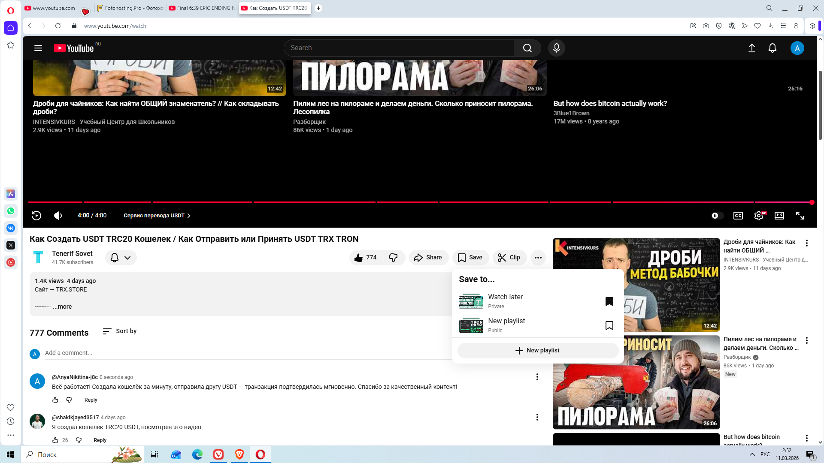
Task: Toggle subtitles with the CC button
Action: pos(738,216)
